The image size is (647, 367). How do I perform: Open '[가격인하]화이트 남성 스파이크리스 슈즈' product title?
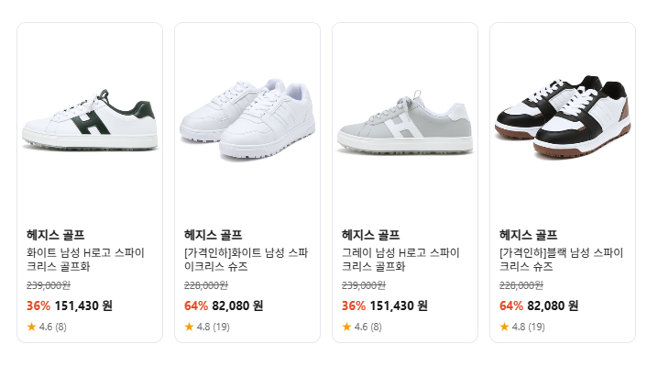[246, 260]
